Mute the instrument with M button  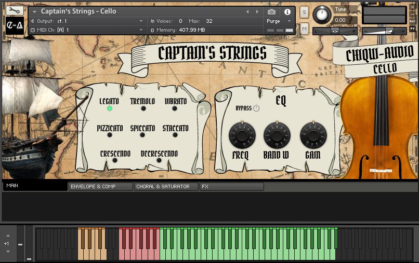tap(304, 29)
